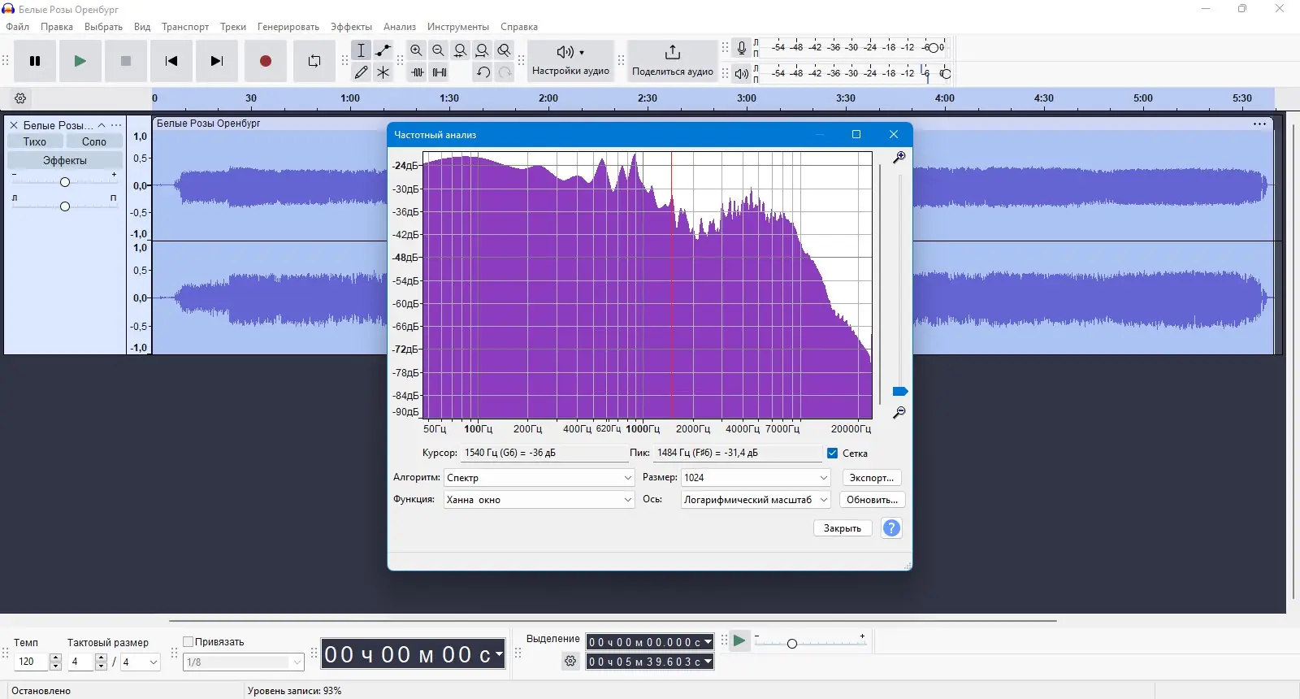Skip to start of the project
The image size is (1300, 699).
pyautogui.click(x=171, y=61)
